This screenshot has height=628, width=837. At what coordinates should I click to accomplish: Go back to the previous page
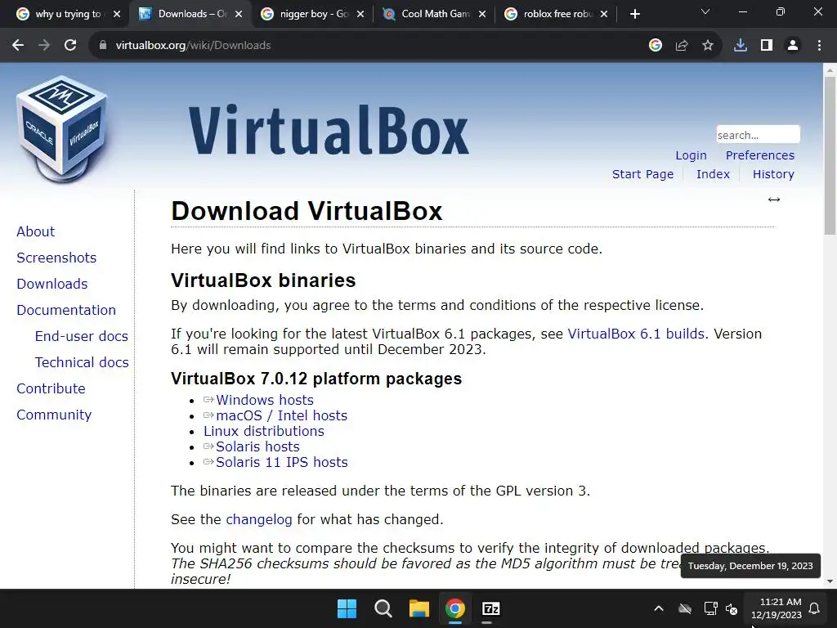click(18, 46)
